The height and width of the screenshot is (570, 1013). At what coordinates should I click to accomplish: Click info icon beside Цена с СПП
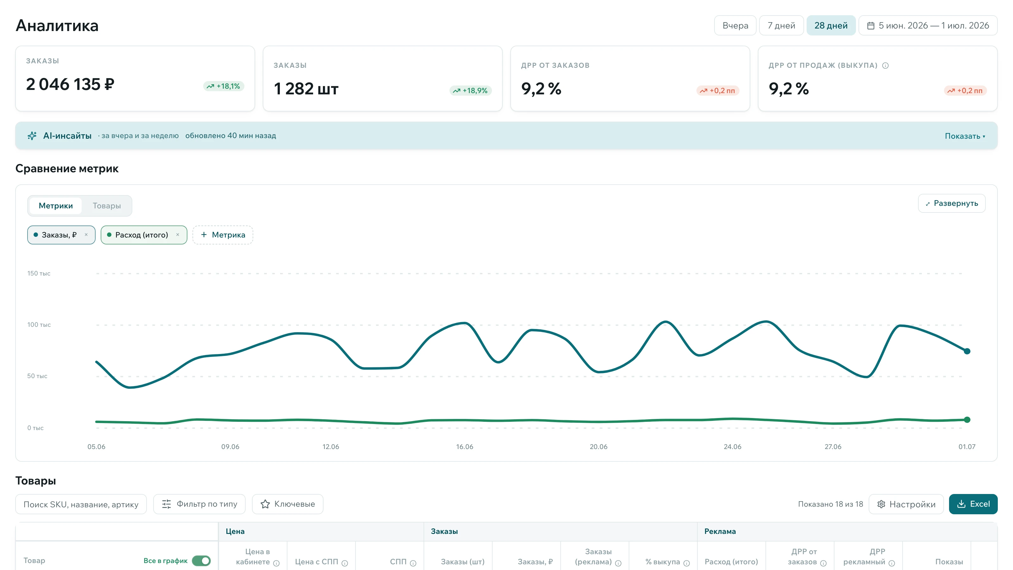(345, 563)
